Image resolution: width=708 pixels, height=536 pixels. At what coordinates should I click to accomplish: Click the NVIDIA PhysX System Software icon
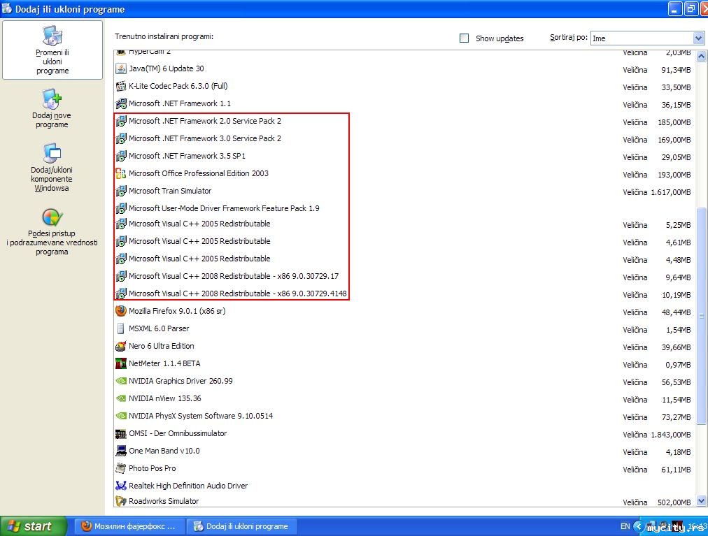pos(120,416)
